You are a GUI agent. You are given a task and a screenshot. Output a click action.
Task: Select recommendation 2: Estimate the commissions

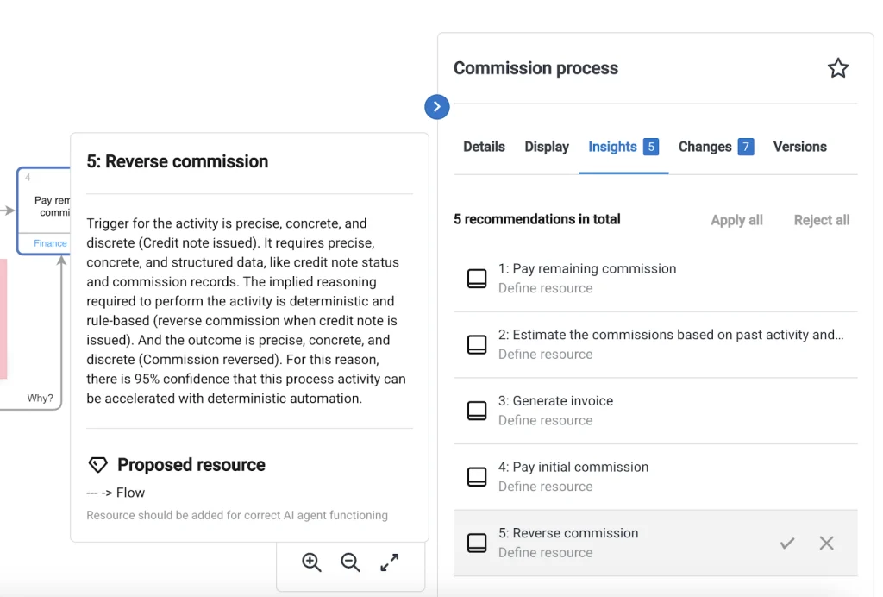(655, 344)
